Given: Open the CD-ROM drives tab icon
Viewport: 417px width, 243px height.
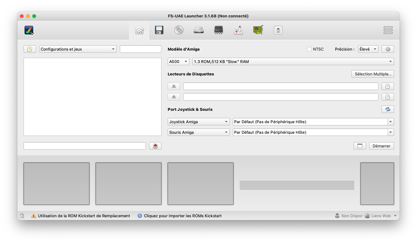Looking at the screenshot, I should [x=179, y=30].
